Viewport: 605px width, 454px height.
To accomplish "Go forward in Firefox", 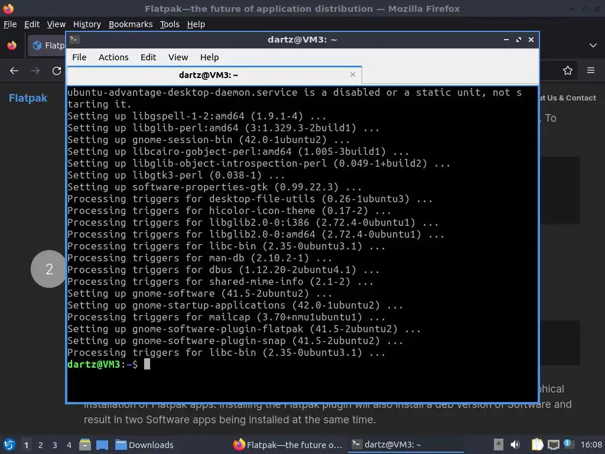I will point(35,71).
